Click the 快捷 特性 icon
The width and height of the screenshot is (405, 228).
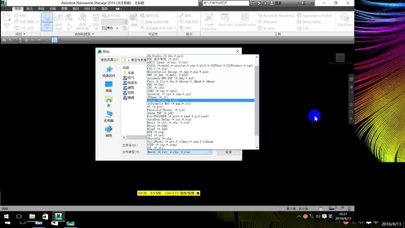pyautogui.click(x=181, y=22)
